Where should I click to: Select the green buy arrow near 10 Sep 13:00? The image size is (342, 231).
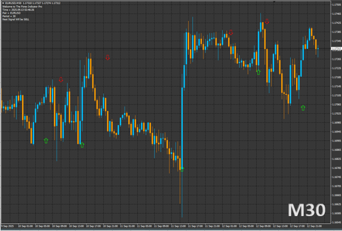point(82,144)
